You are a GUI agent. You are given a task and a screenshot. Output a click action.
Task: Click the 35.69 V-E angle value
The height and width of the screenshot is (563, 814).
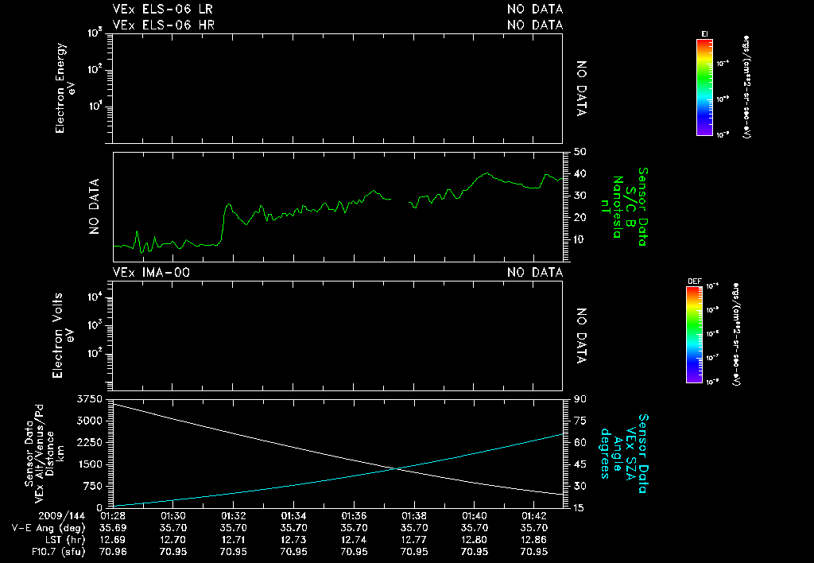click(x=113, y=528)
